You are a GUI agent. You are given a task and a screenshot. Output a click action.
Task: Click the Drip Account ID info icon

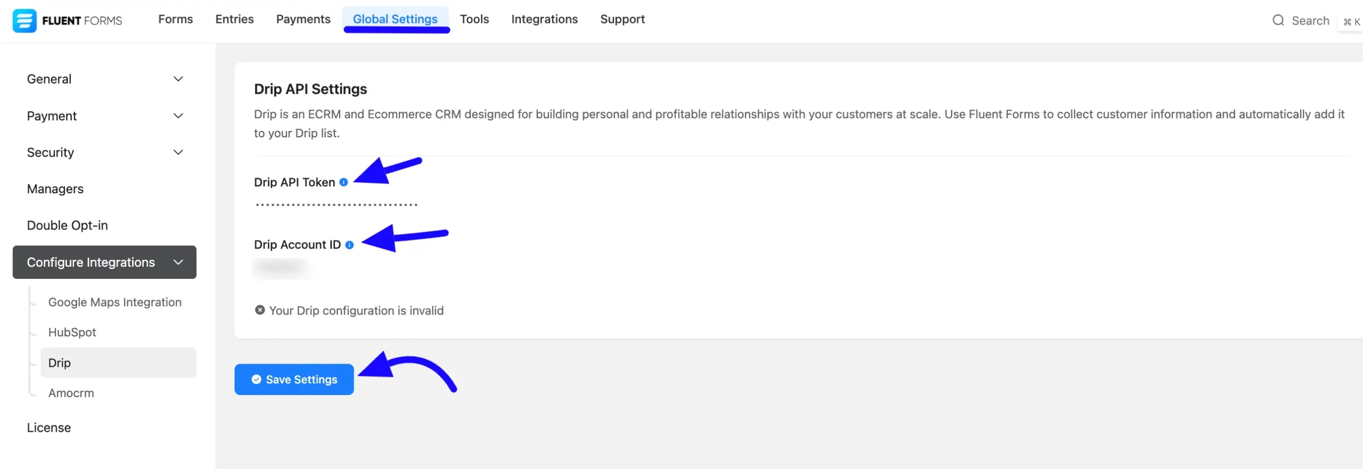coord(350,245)
